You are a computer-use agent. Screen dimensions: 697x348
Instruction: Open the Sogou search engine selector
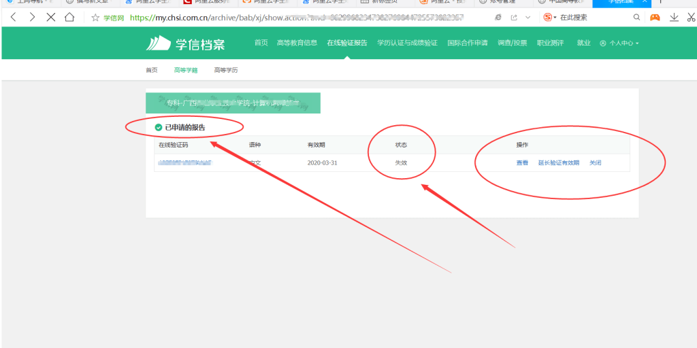tap(550, 18)
